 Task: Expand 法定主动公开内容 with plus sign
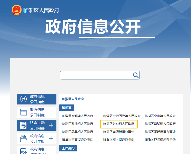pyautogui.click(x=51, y=125)
